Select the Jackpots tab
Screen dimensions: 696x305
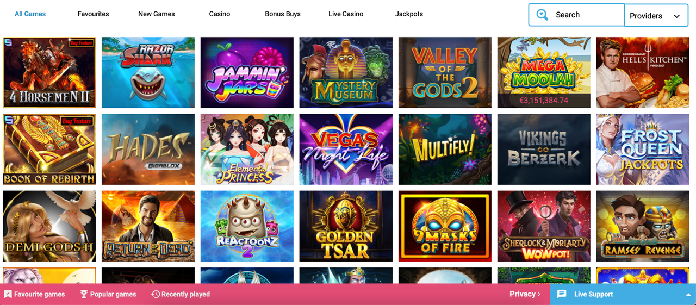tap(409, 14)
